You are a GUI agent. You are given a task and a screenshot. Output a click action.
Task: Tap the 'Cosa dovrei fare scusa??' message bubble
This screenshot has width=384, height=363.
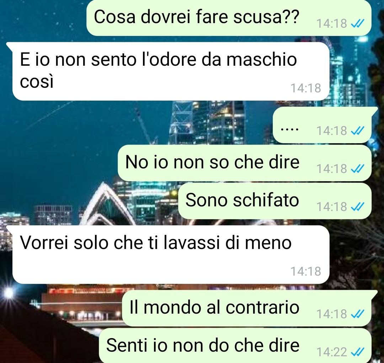pos(229,18)
